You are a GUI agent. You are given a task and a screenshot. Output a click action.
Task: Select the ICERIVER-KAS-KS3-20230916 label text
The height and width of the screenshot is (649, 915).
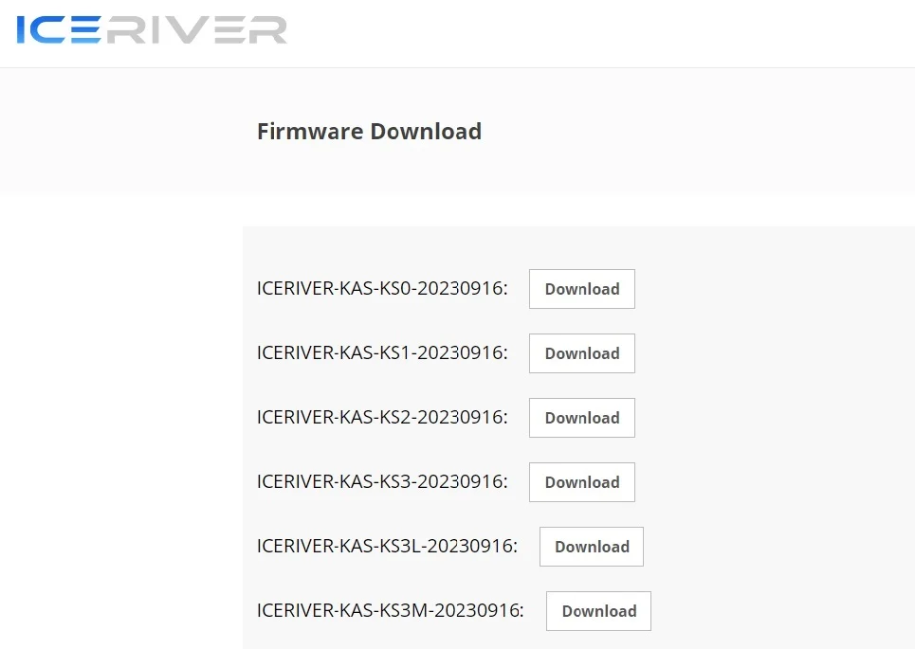pyautogui.click(x=382, y=481)
